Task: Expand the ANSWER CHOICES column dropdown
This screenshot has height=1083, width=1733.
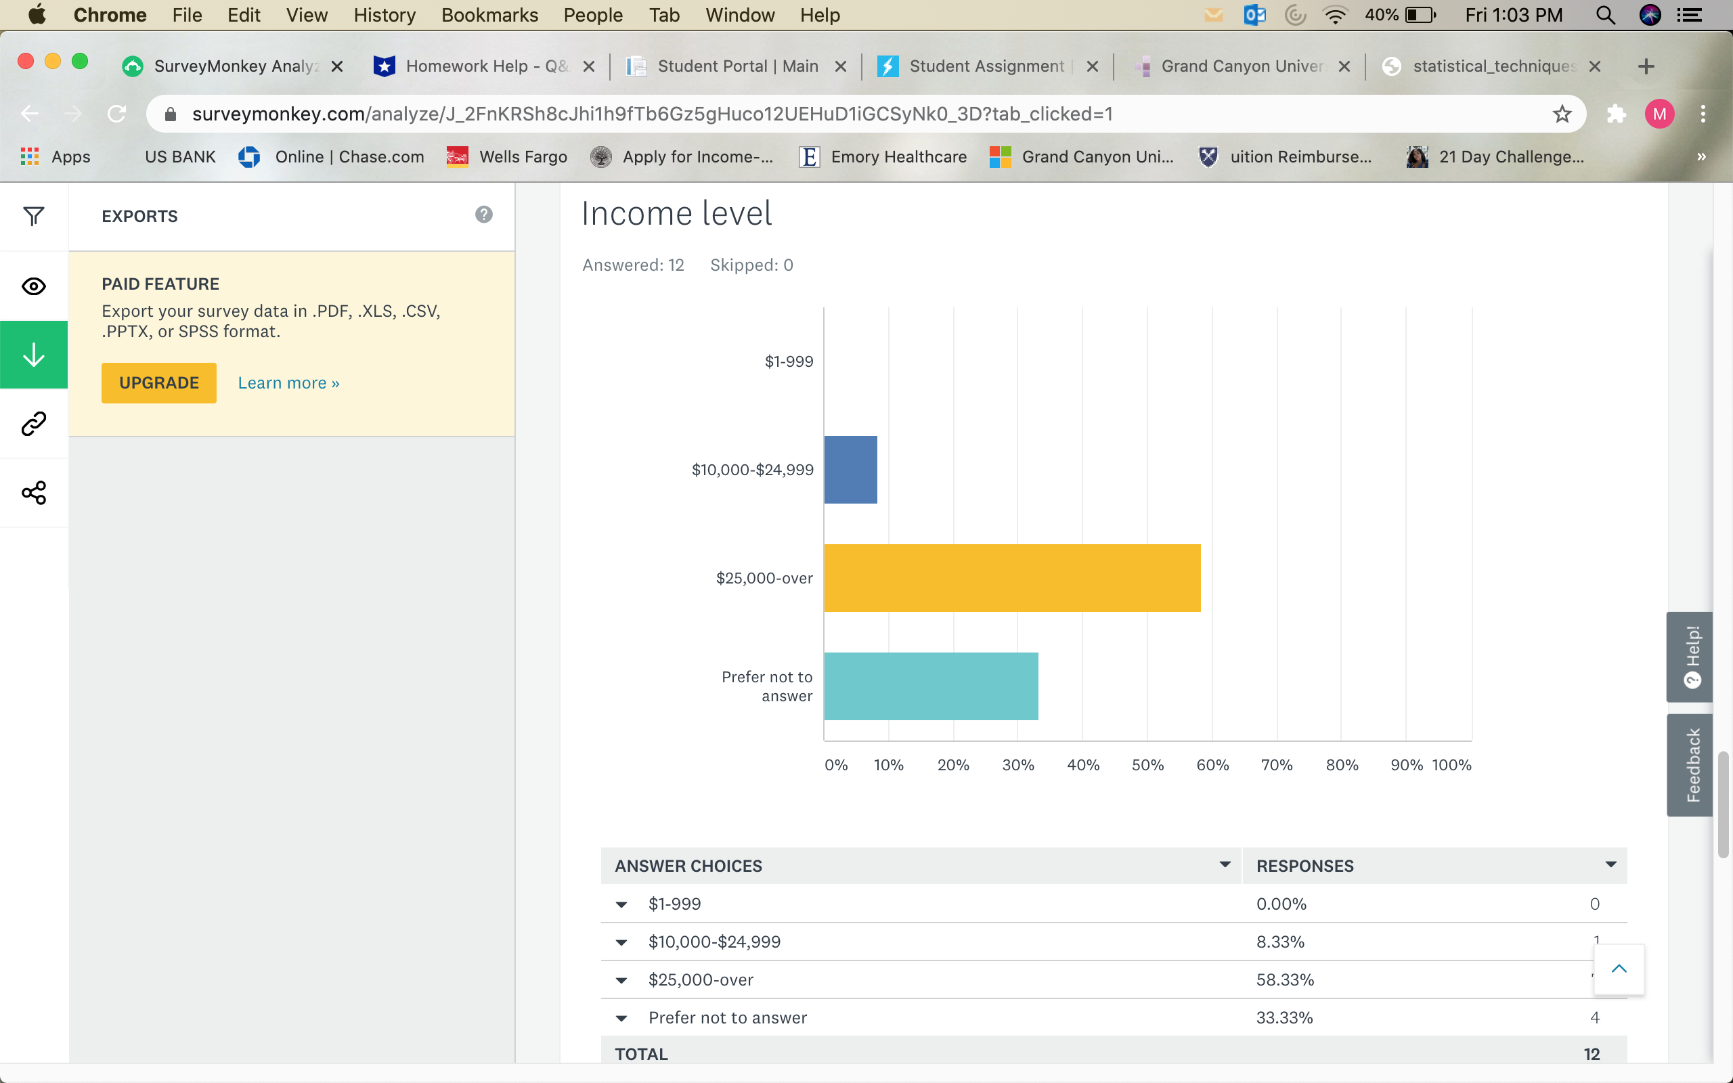Action: (x=1225, y=864)
